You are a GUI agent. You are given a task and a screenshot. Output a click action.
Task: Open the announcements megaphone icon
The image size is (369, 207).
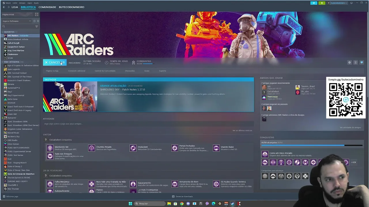(x=314, y=3)
